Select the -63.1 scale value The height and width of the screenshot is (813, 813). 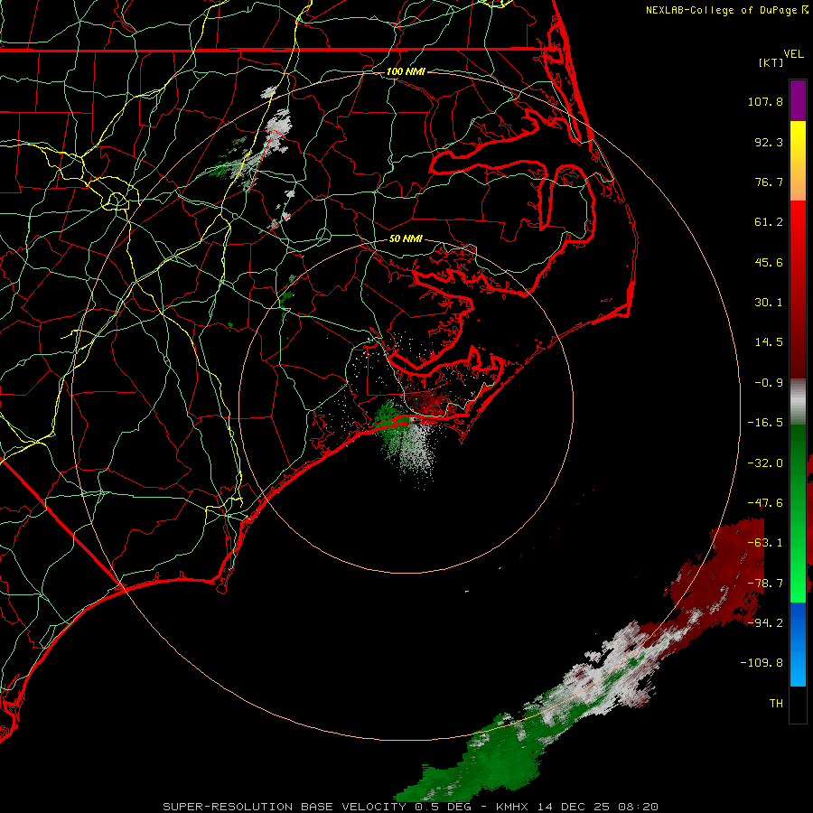coord(765,543)
